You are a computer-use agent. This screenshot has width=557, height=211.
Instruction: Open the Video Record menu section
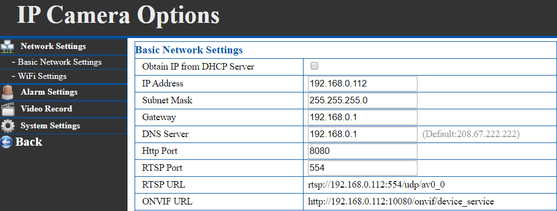pos(46,109)
